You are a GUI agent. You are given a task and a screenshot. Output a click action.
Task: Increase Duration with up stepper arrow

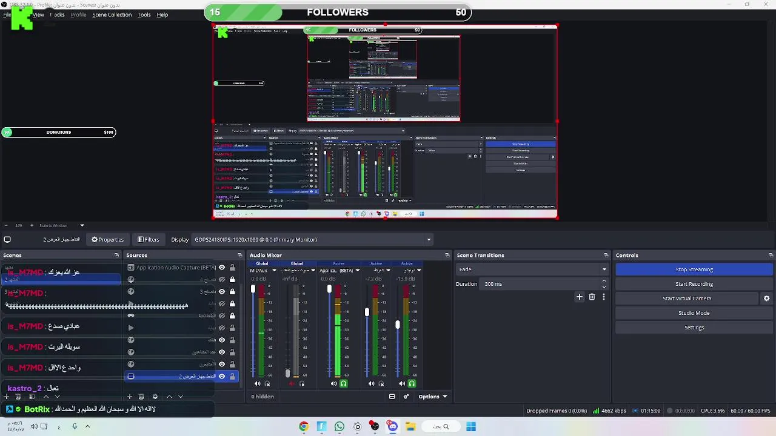(604, 281)
